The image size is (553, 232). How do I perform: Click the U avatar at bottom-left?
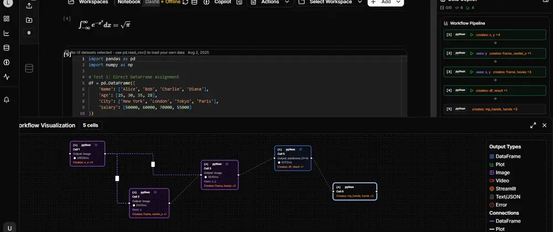[9, 228]
